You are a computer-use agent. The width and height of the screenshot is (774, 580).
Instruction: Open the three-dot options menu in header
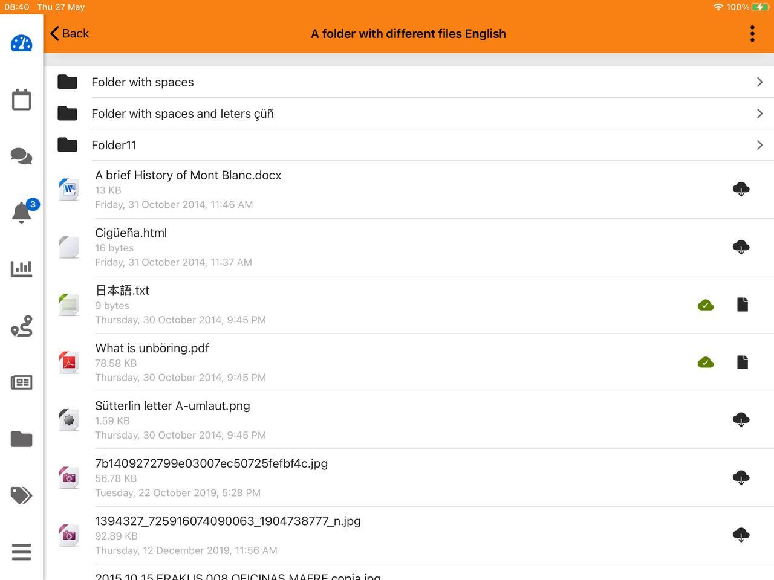[752, 34]
